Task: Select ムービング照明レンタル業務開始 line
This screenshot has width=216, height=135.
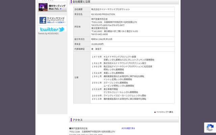Action: (119, 86)
